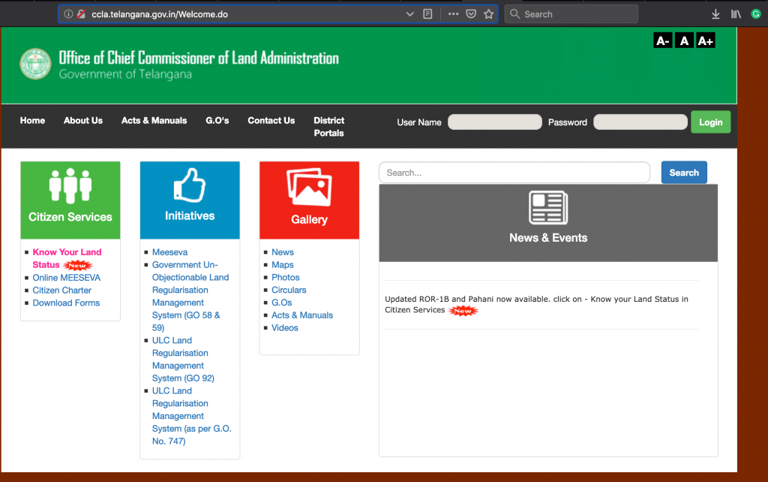Click the Save to Pocket icon

[471, 14]
